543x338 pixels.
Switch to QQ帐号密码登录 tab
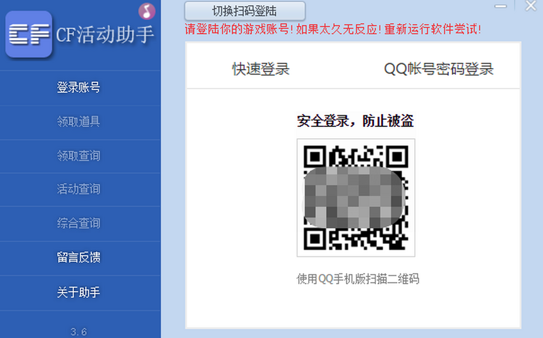coord(439,69)
